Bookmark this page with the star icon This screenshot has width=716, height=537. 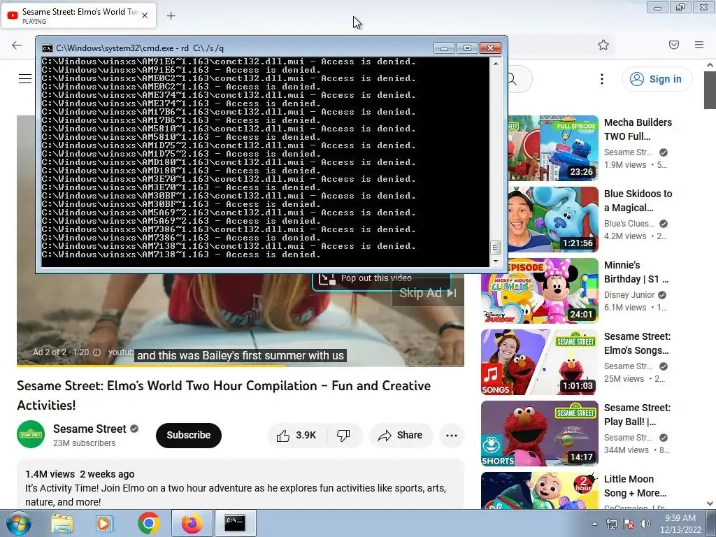click(x=603, y=45)
